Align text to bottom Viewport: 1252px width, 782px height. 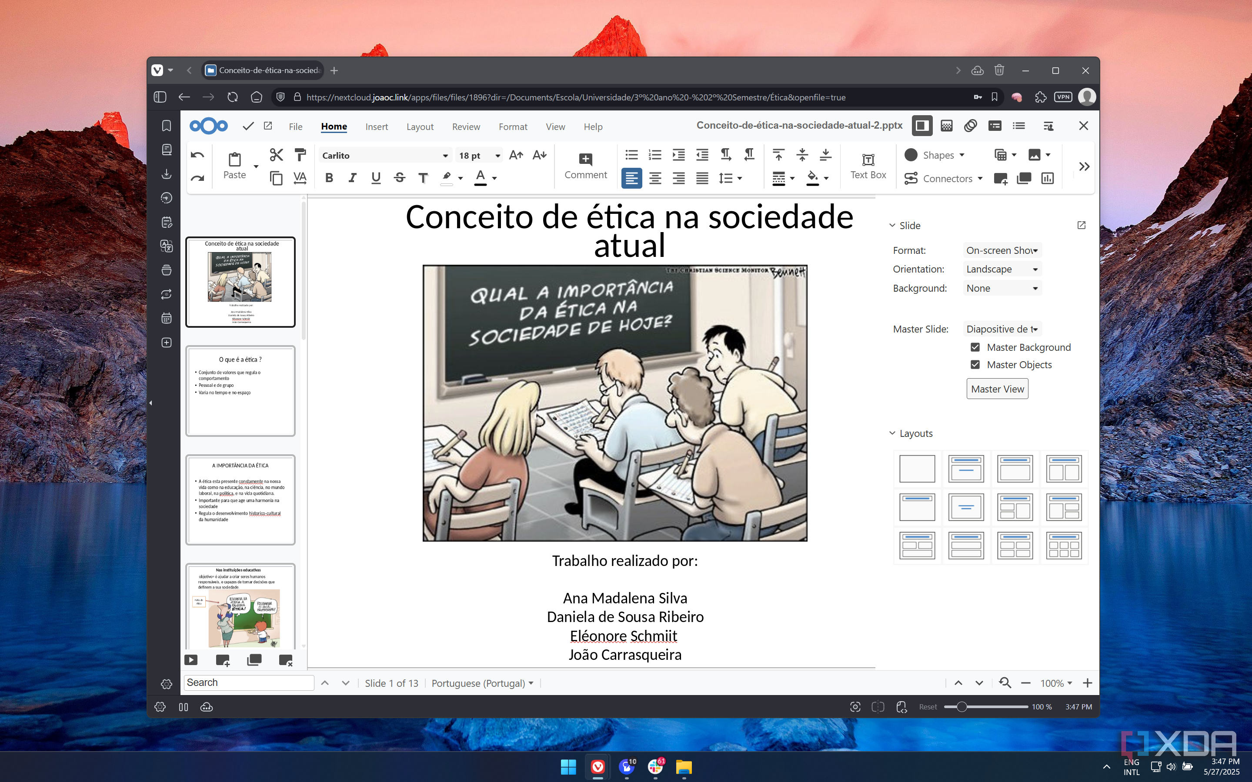pyautogui.click(x=826, y=155)
